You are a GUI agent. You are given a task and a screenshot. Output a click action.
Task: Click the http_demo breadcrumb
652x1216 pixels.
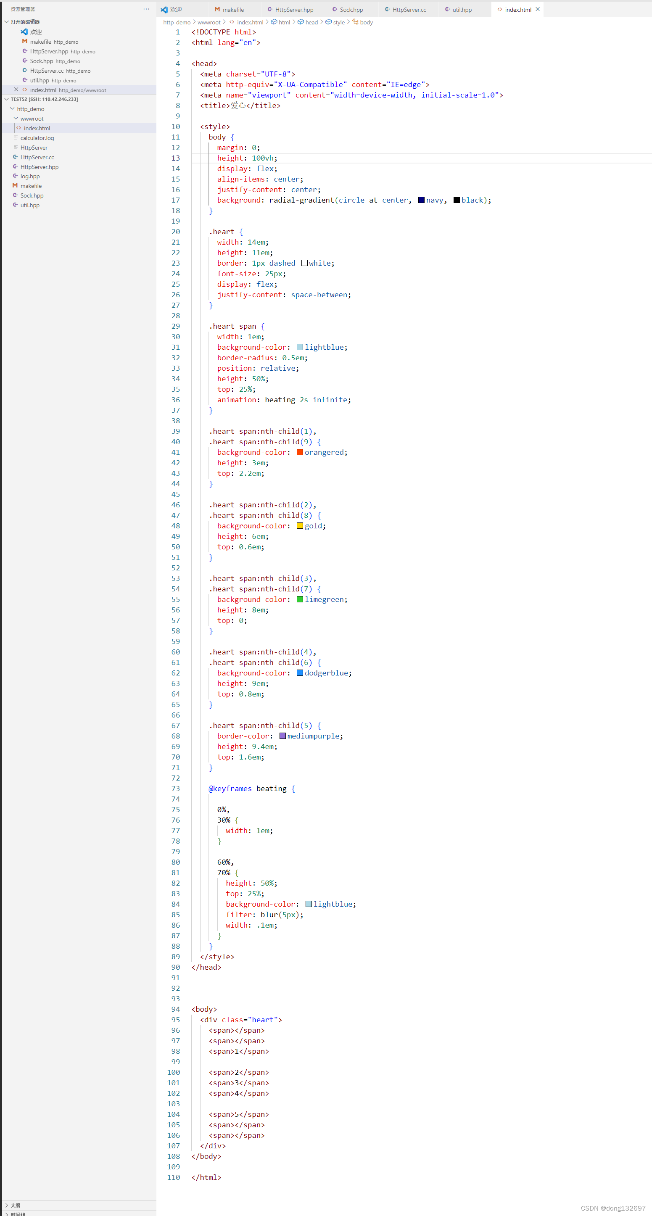(x=177, y=22)
